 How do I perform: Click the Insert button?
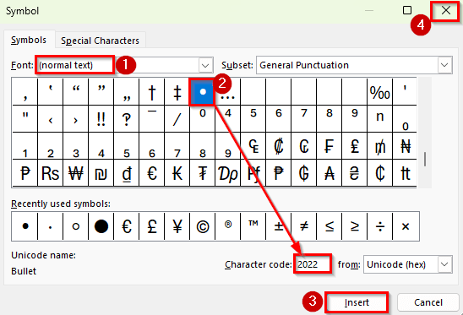[357, 302]
